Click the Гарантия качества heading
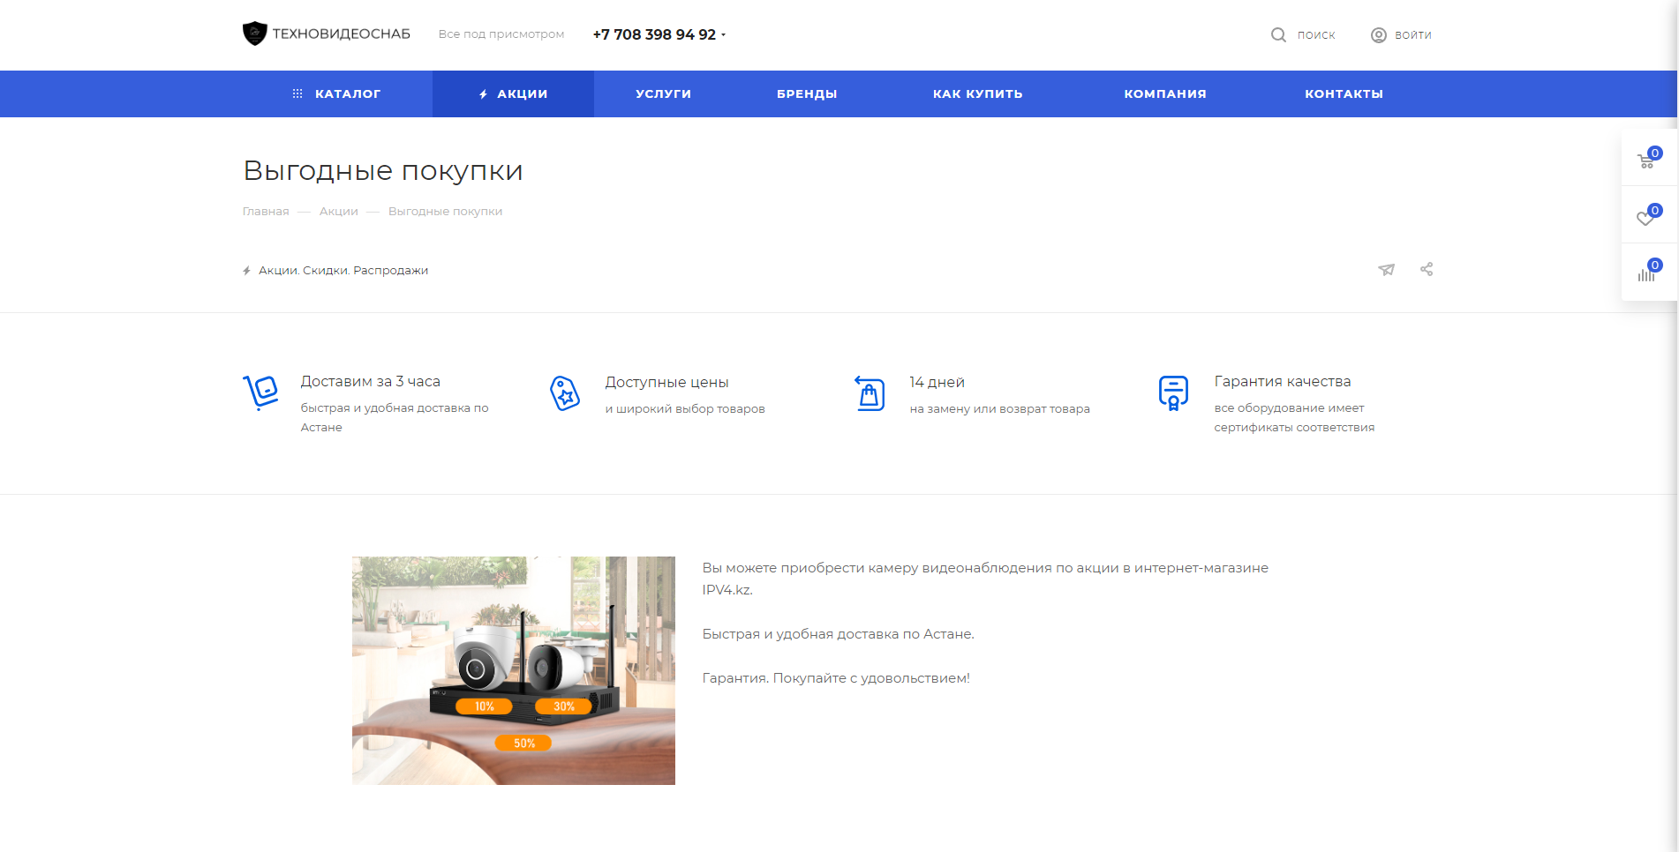The width and height of the screenshot is (1679, 852). tap(1282, 381)
